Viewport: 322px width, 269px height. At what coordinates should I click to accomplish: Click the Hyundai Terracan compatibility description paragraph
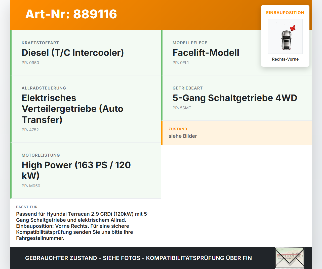tap(83, 226)
